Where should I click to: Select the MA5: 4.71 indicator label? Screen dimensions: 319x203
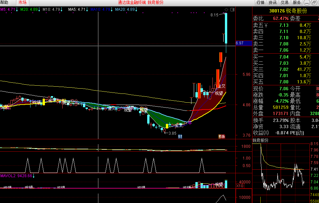(x=77, y=9)
